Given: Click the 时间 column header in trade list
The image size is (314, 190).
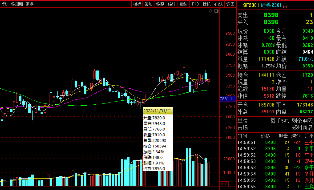Looking at the screenshot, I should (x=242, y=136).
